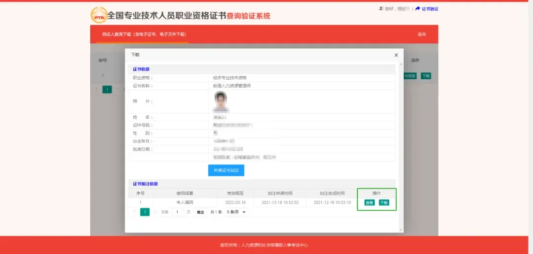Click the previous page arrow behind the dialog
Image resolution: width=533 pixels, height=254 pixels.
tap(97, 90)
